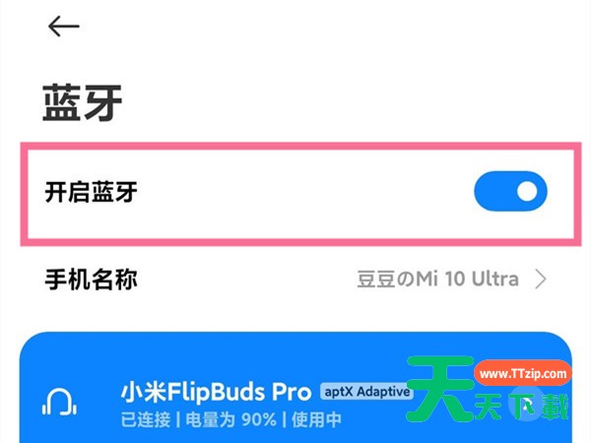Image resolution: width=591 pixels, height=443 pixels.
Task: Tap the headphone icon on device card
Action: [x=59, y=403]
